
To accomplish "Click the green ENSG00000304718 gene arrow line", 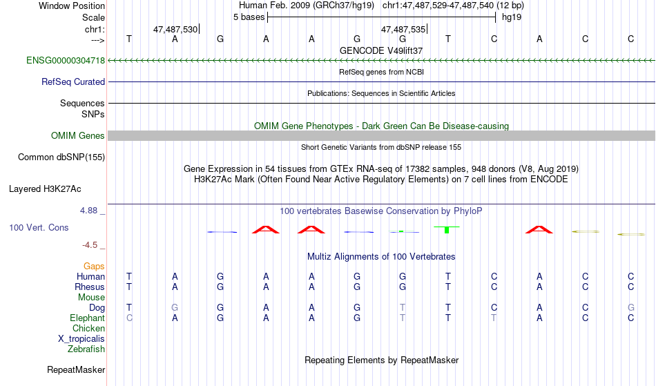I will coord(381,61).
